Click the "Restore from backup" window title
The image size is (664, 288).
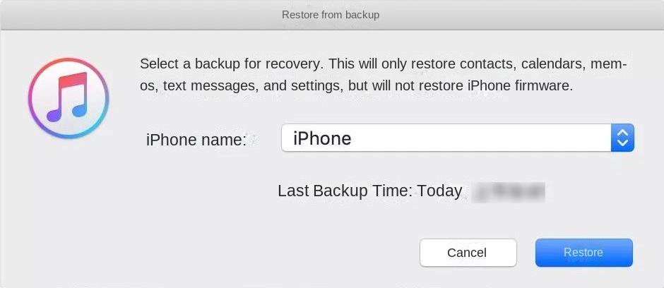click(331, 14)
